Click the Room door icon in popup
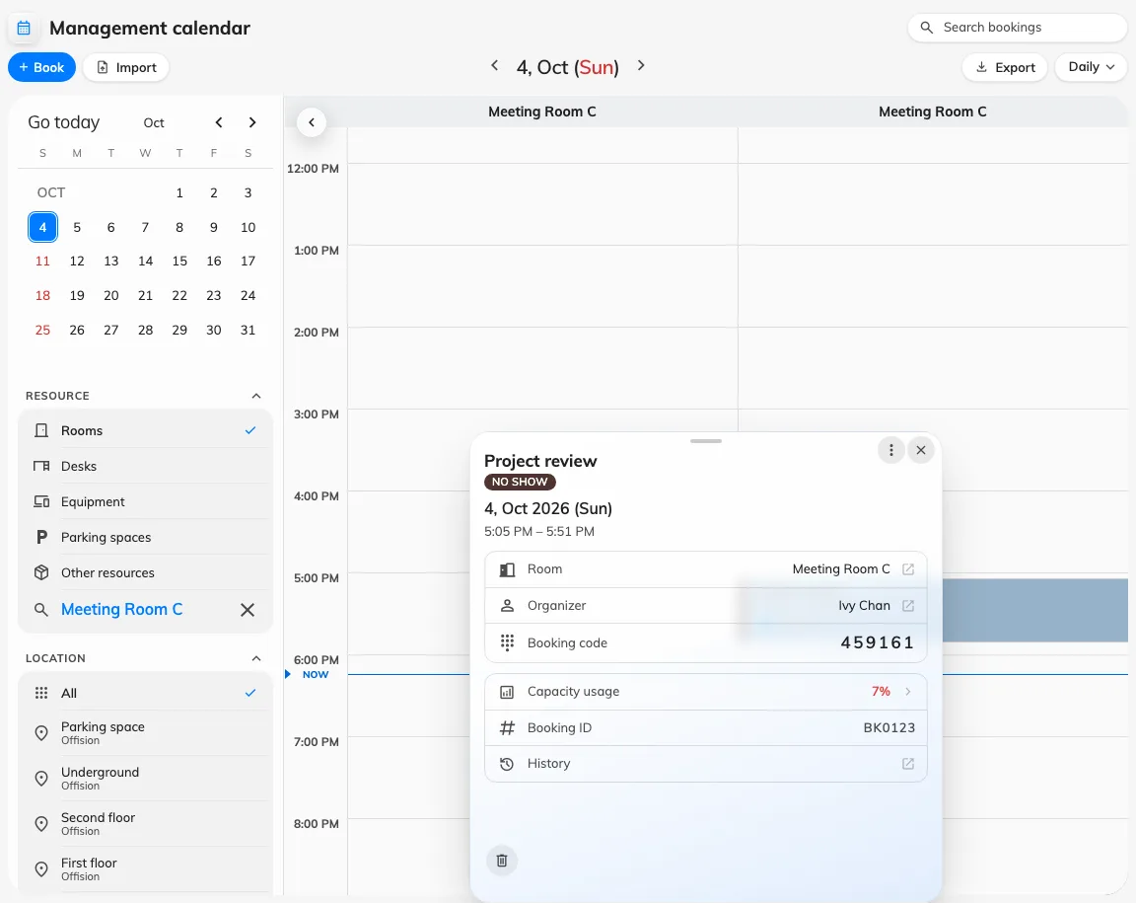Image resolution: width=1136 pixels, height=903 pixels. tap(507, 570)
